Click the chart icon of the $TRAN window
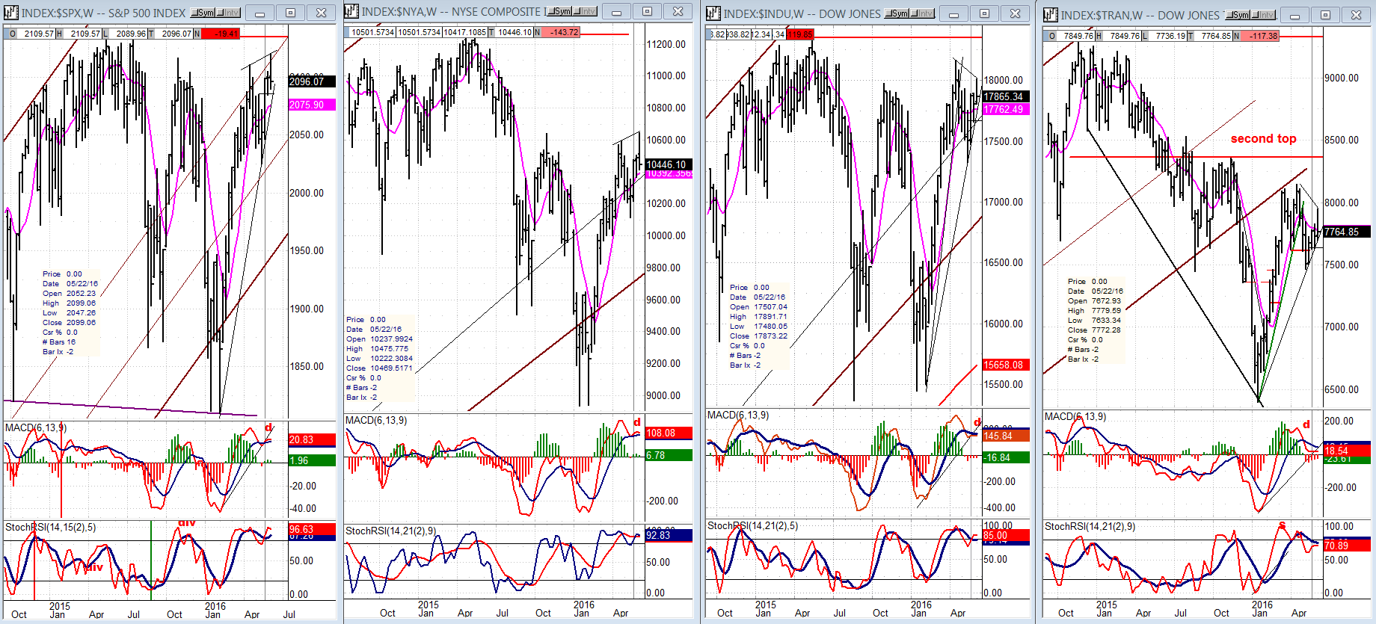Screen dimensions: 1376x624 [x=1051, y=14]
